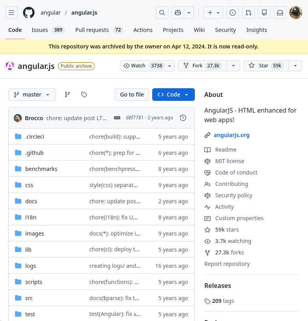Open the angularjs.org website link
308x321 pixels.
[x=231, y=135]
